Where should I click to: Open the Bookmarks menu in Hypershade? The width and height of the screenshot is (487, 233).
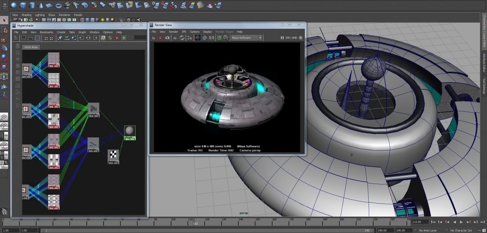(x=47, y=32)
